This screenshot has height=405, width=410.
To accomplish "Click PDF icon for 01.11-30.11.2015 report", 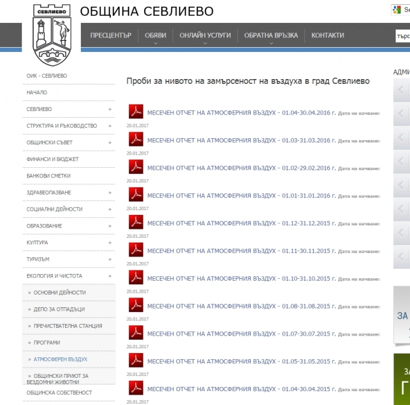I will pyautogui.click(x=136, y=250).
